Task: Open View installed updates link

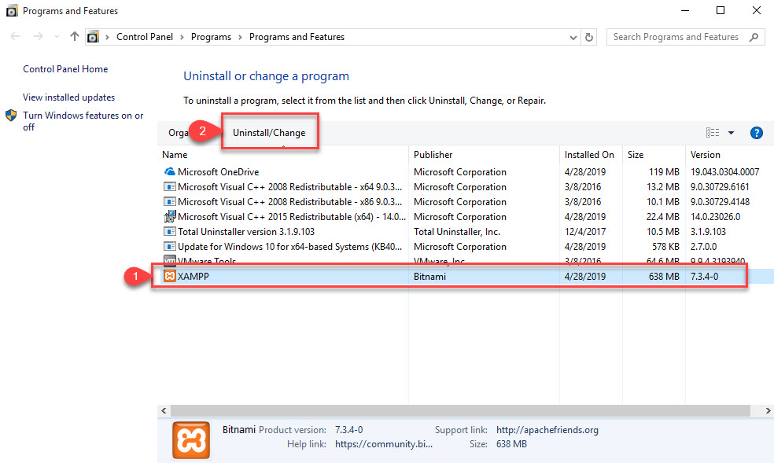Action: tap(68, 97)
